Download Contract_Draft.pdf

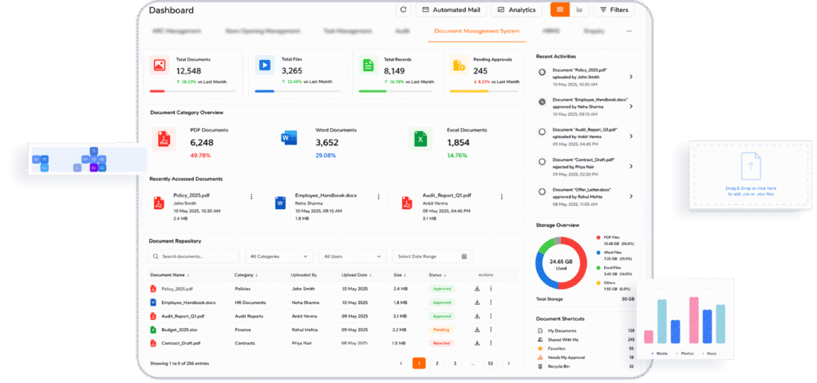click(x=477, y=343)
